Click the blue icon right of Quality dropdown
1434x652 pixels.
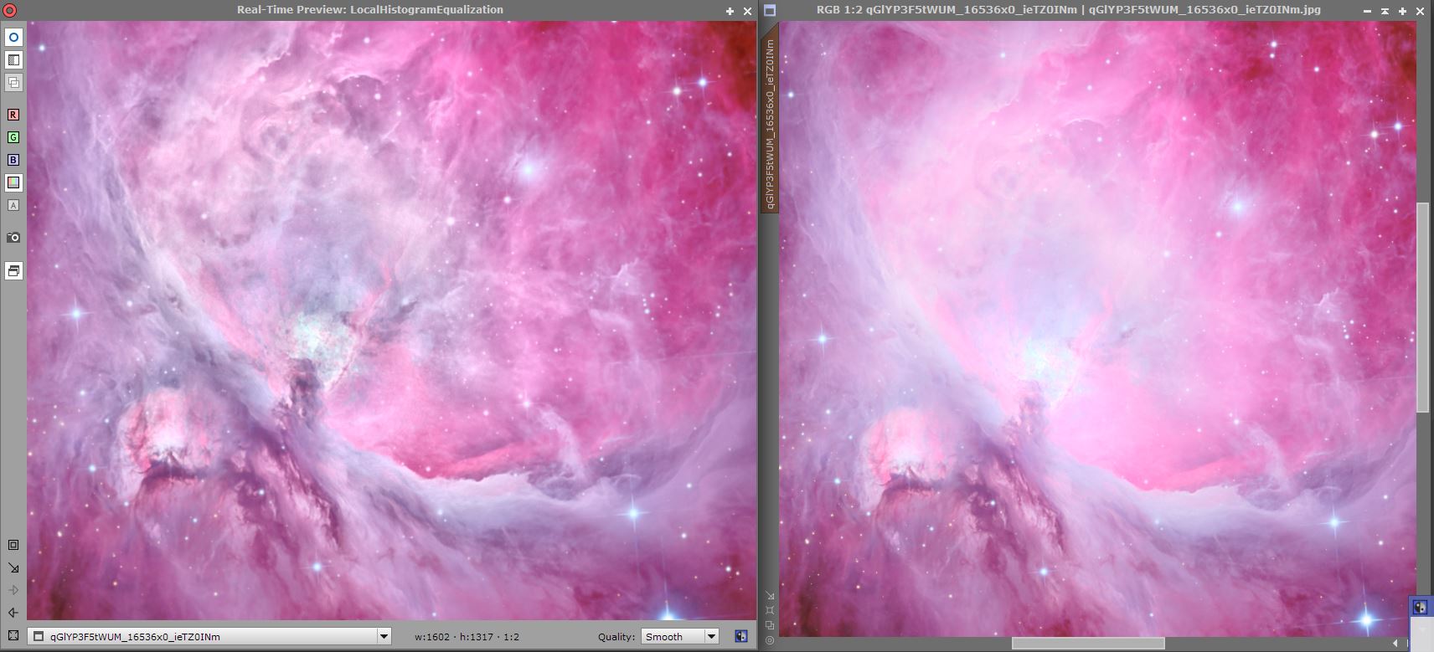[x=741, y=636]
